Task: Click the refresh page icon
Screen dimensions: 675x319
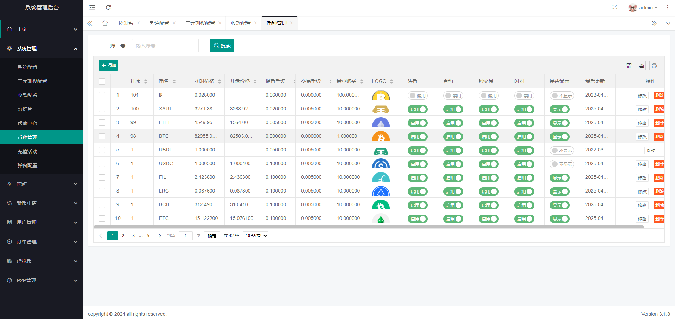Action: tap(108, 7)
